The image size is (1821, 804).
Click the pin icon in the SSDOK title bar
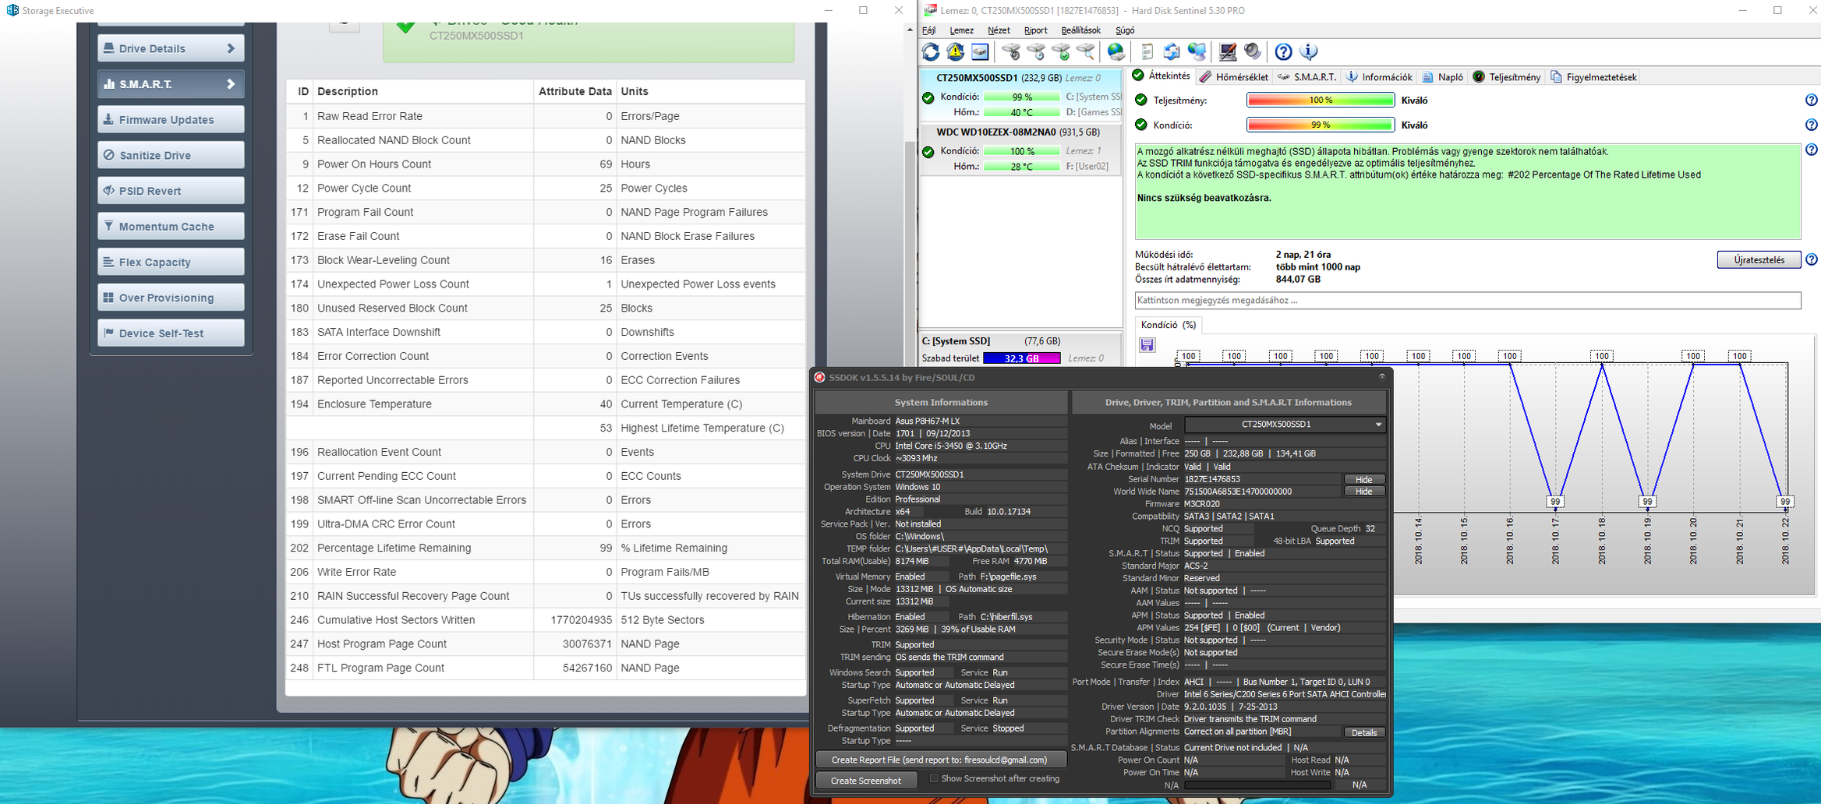point(1382,377)
